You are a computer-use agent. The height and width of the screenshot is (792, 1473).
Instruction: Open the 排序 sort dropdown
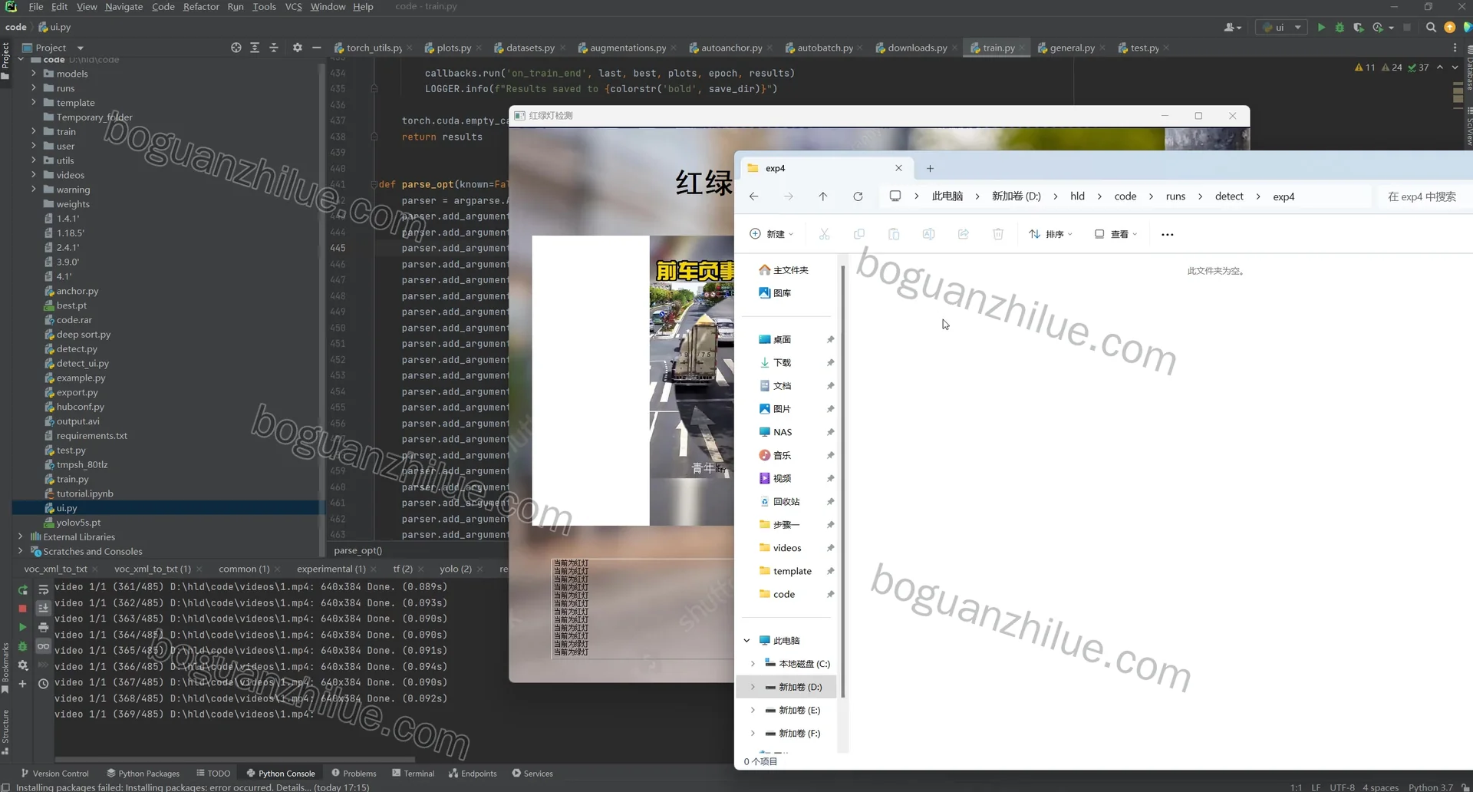(1051, 234)
